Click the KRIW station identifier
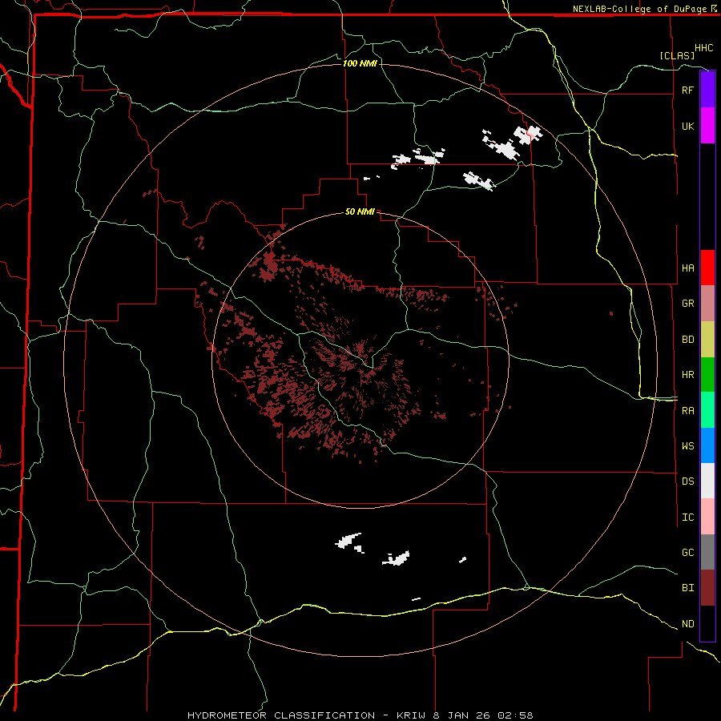 [412, 715]
